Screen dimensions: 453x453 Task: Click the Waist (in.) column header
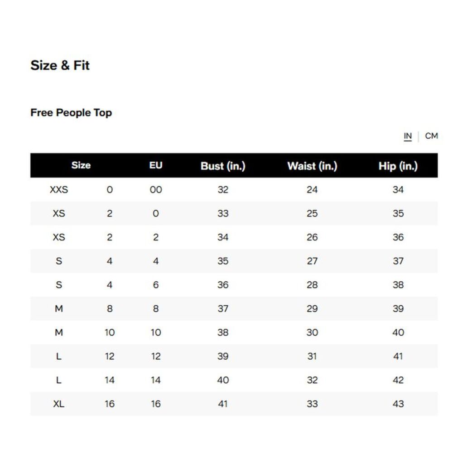click(312, 166)
